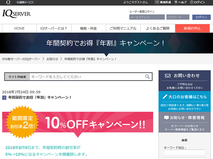The height and width of the screenshot is (159, 213).
Task: Open the ID連携サービス badge
Action: tap(25, 2)
